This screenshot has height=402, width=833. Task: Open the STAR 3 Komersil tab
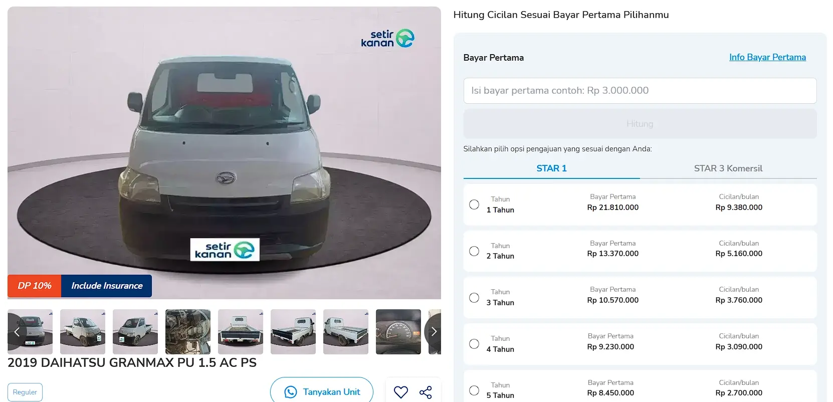[728, 168]
